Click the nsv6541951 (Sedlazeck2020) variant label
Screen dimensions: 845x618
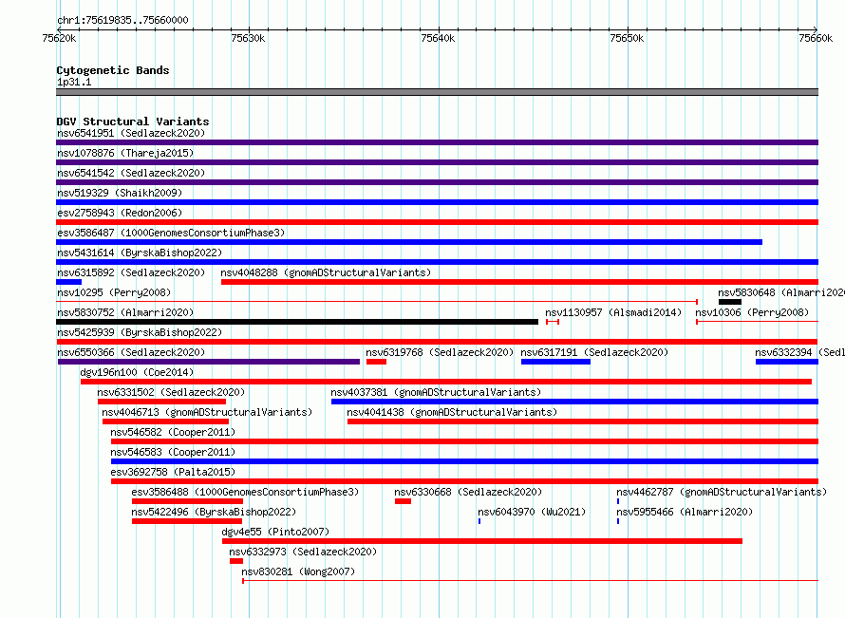131,133
